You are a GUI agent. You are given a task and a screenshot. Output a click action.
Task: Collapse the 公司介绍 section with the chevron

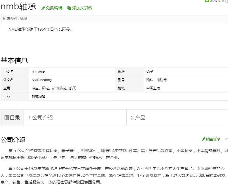[226, 139]
